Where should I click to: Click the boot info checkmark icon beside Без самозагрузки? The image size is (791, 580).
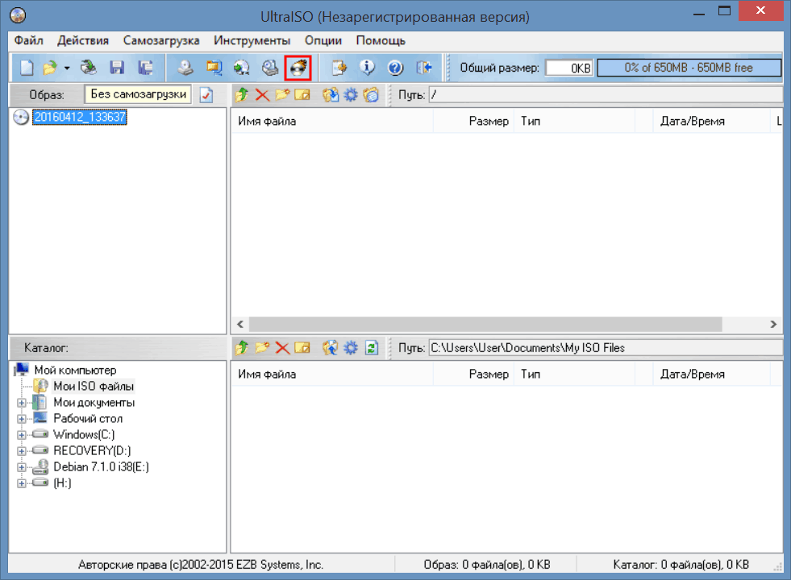click(x=206, y=95)
